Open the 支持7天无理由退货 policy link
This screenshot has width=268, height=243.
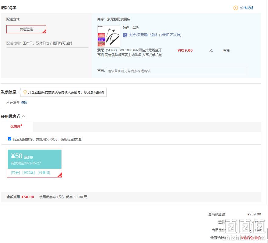[155, 35]
